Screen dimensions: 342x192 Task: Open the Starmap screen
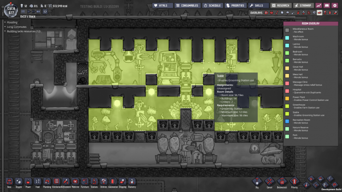pos(303,5)
